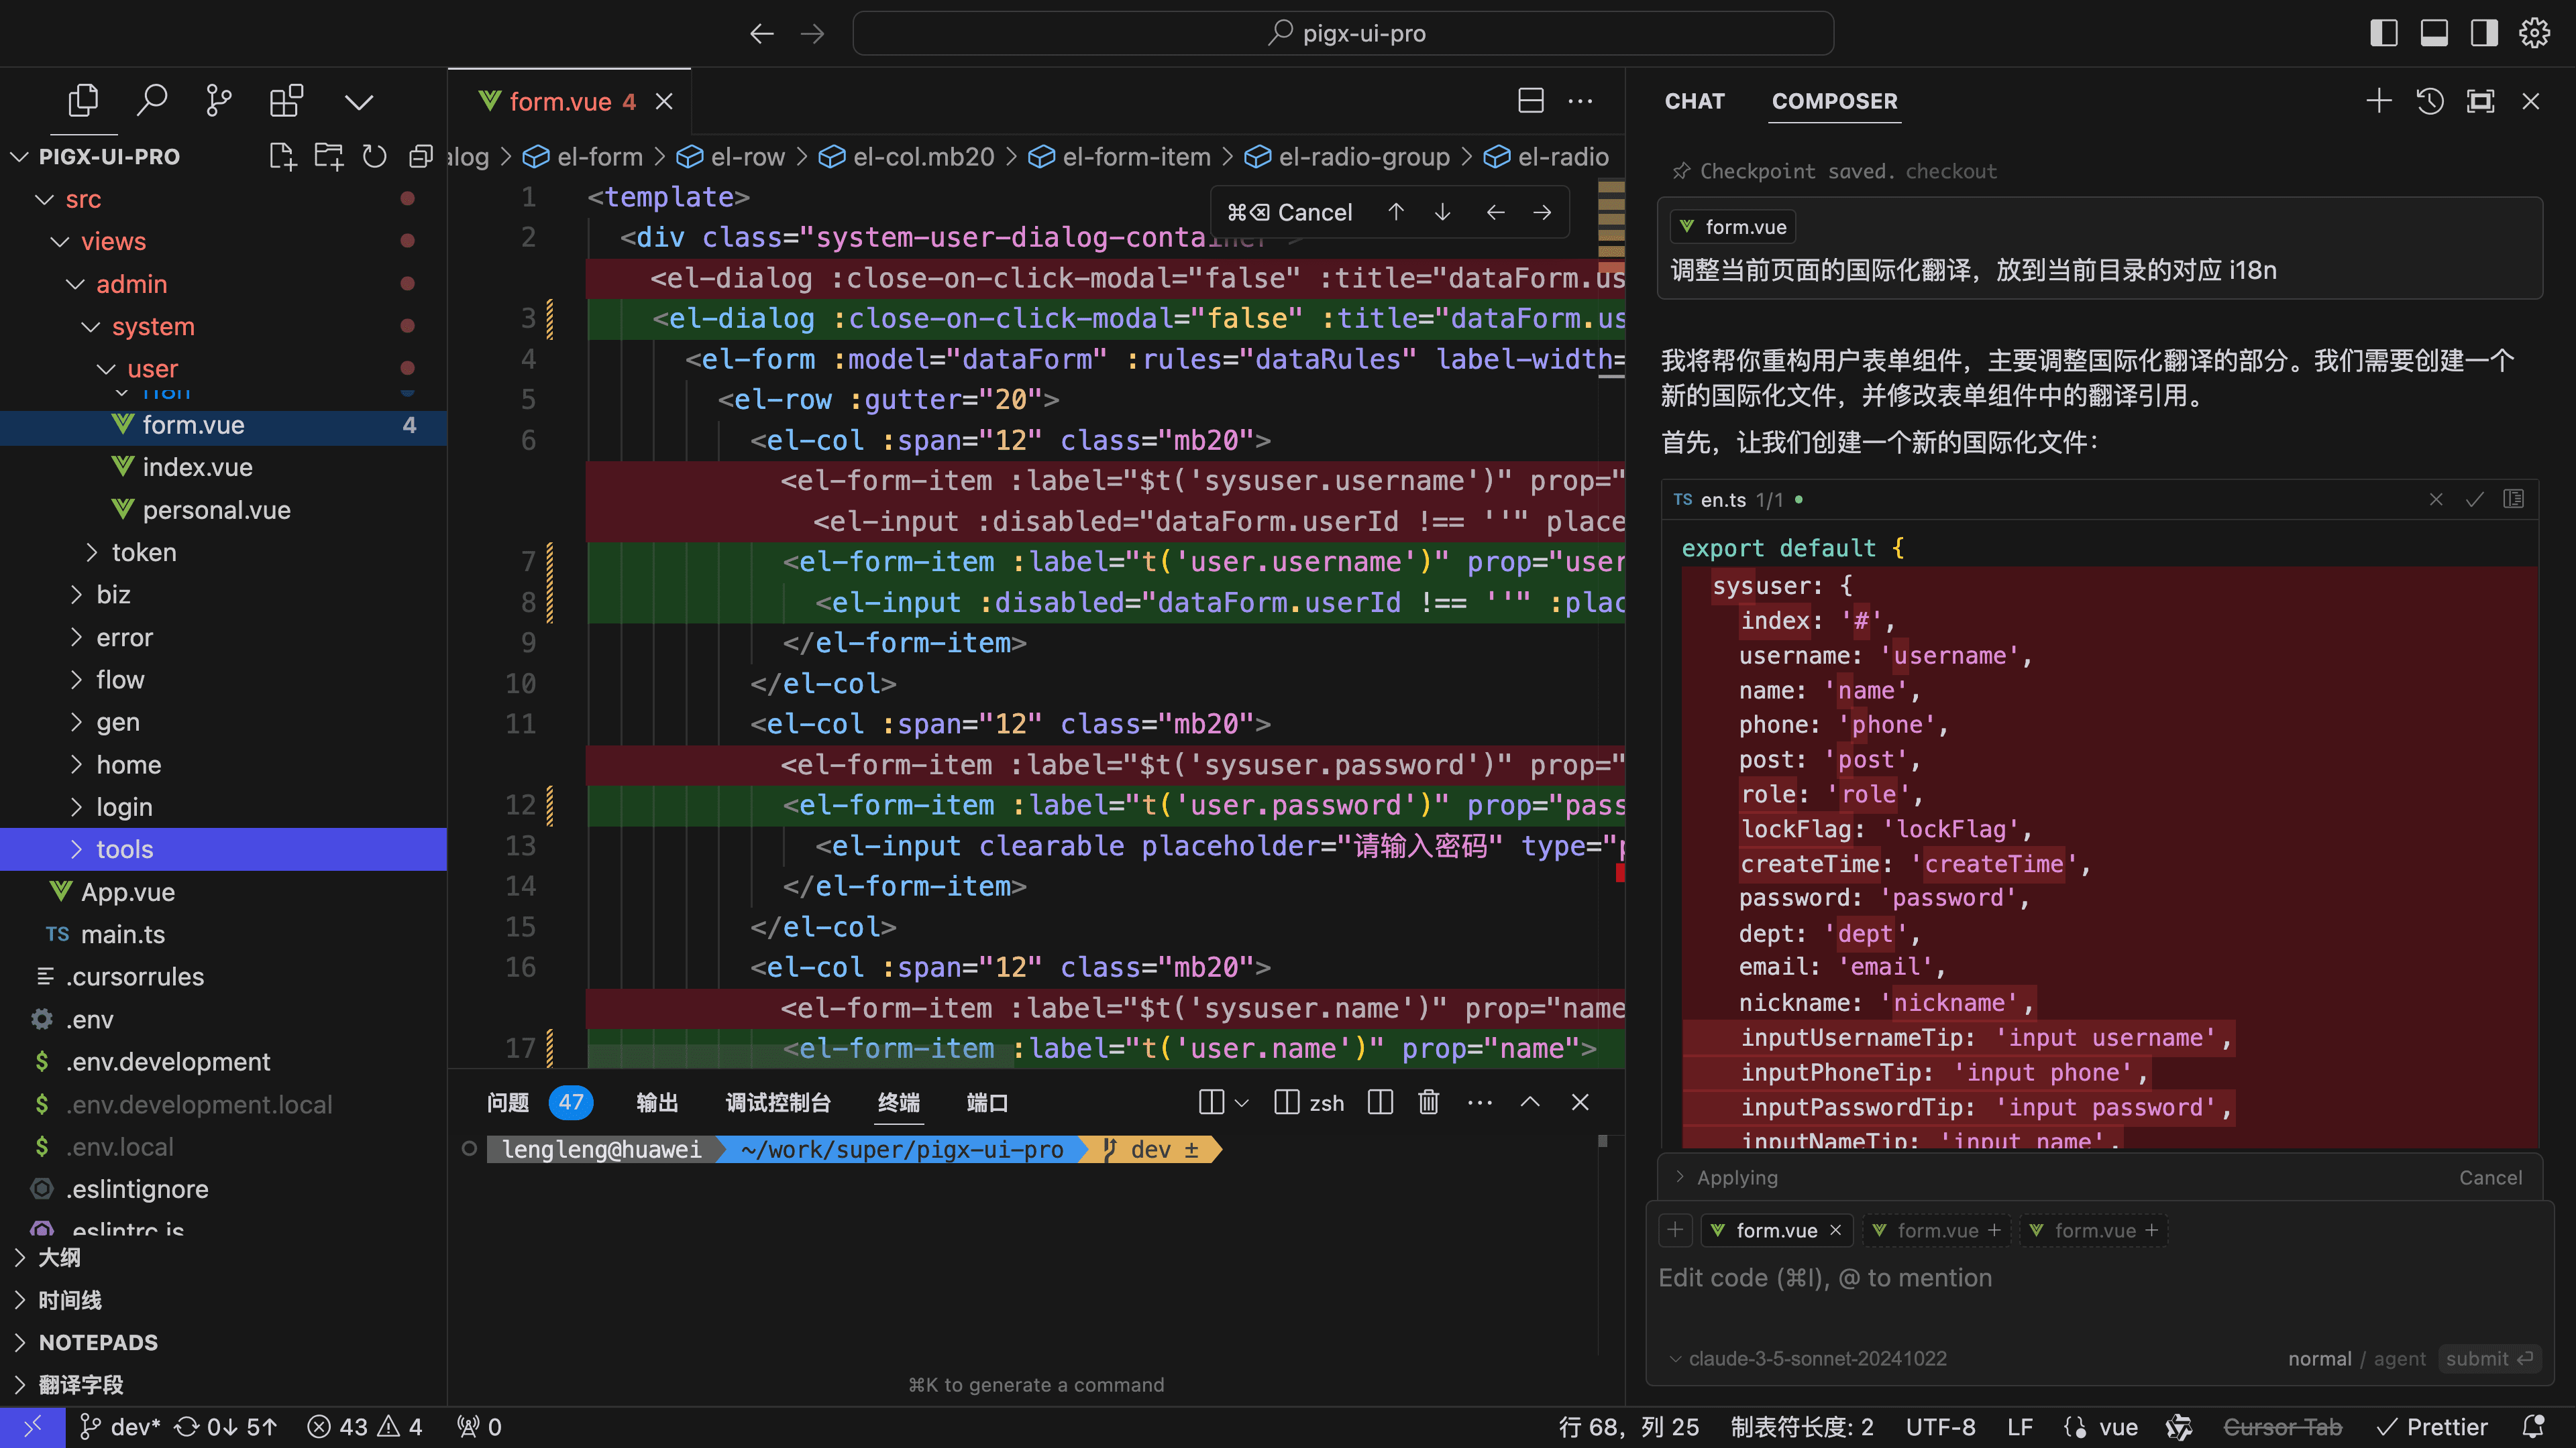Navigate back with the left arrow
Image resolution: width=2576 pixels, height=1448 pixels.
point(762,33)
